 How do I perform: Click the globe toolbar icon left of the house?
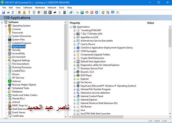pos(103,12)
